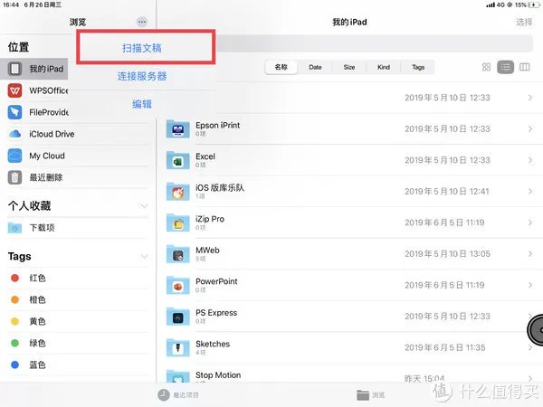Sort files by Tags tab
This screenshot has width=543, height=407.
(418, 67)
